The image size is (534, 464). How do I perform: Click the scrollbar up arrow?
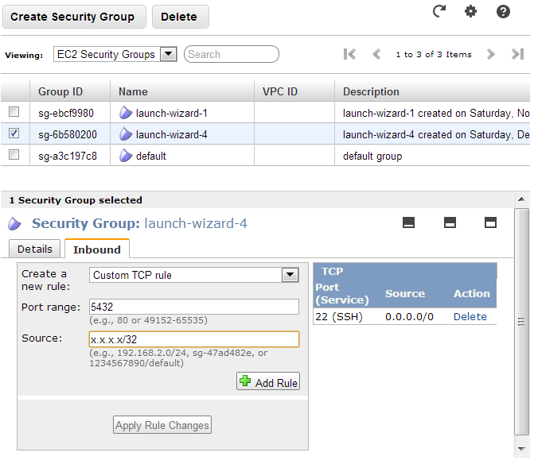point(521,199)
